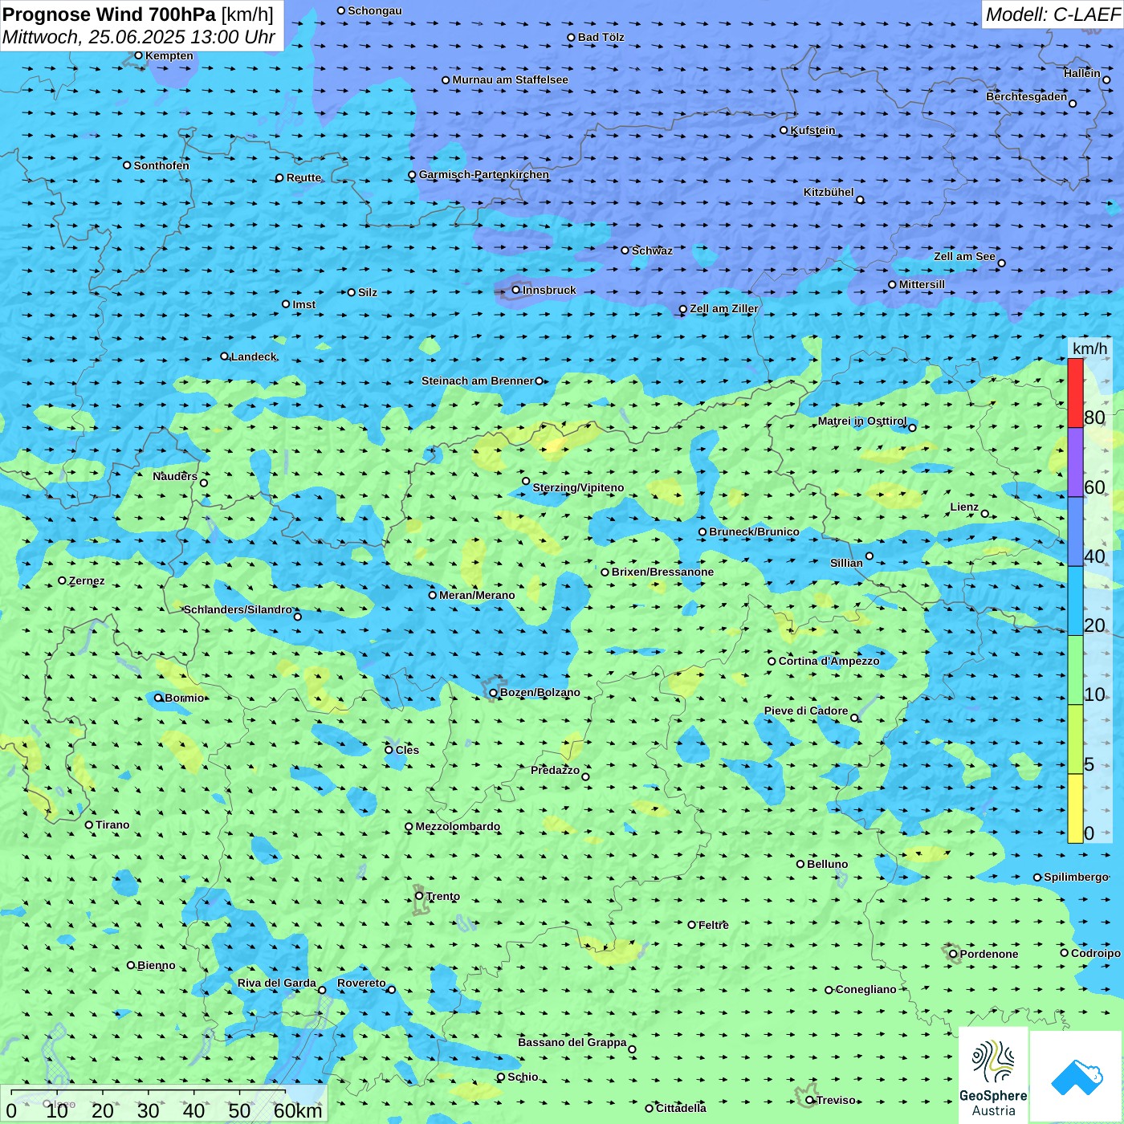
Task: Click the Tirano city marker
Action: pos(89,825)
